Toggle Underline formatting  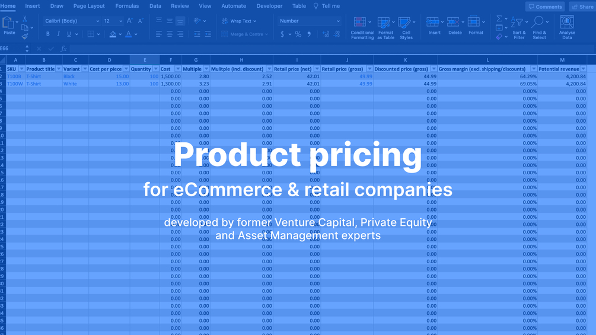pyautogui.click(x=69, y=34)
